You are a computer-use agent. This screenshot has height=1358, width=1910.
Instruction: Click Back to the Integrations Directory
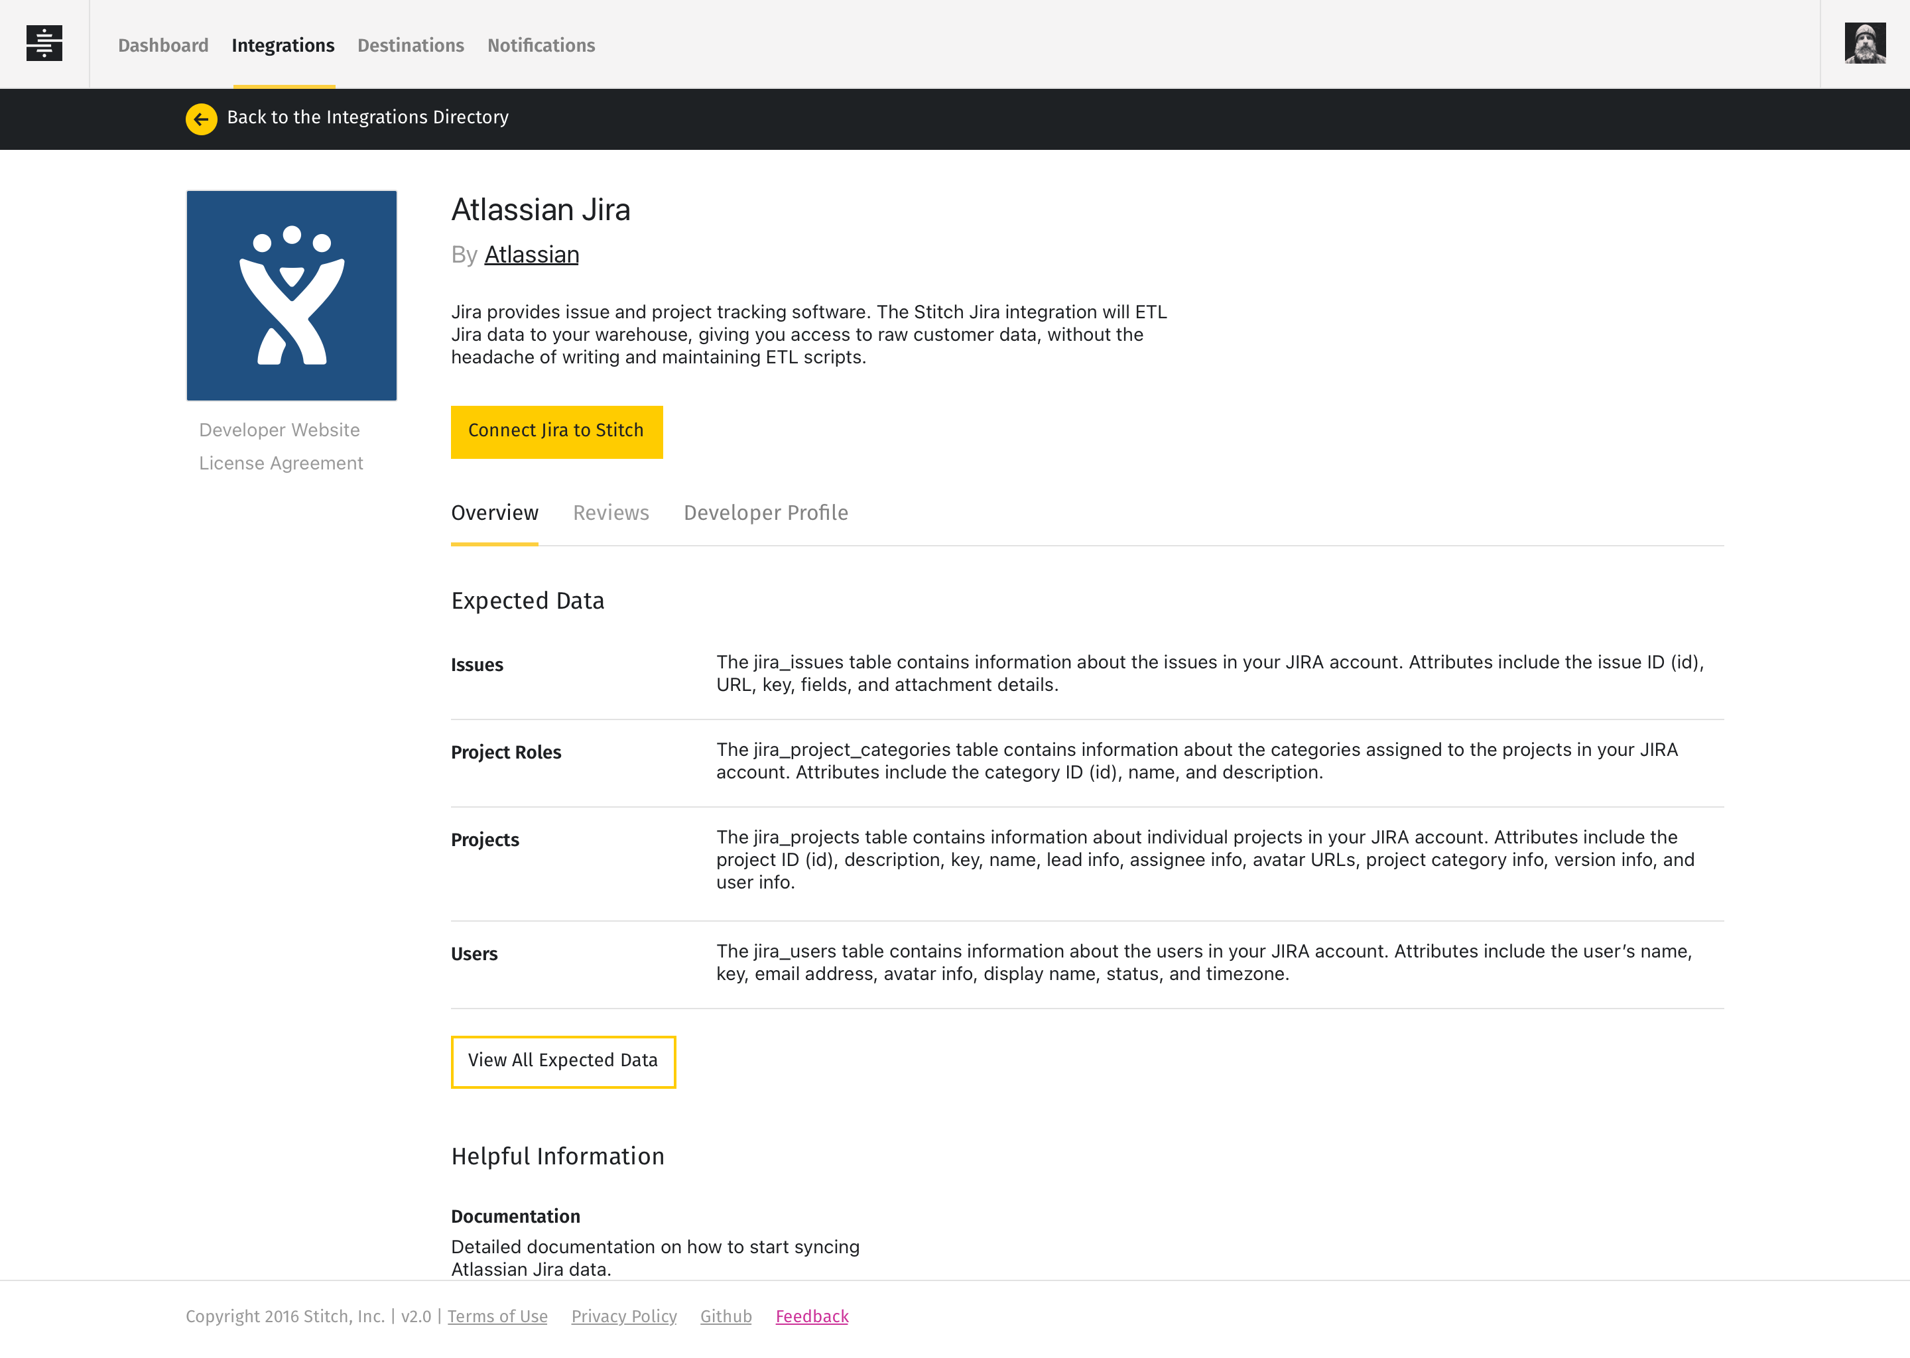tap(368, 117)
